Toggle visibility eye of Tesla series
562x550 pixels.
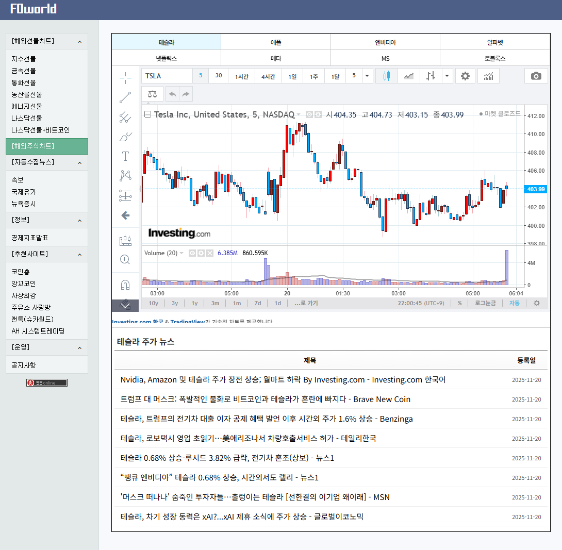click(x=309, y=114)
